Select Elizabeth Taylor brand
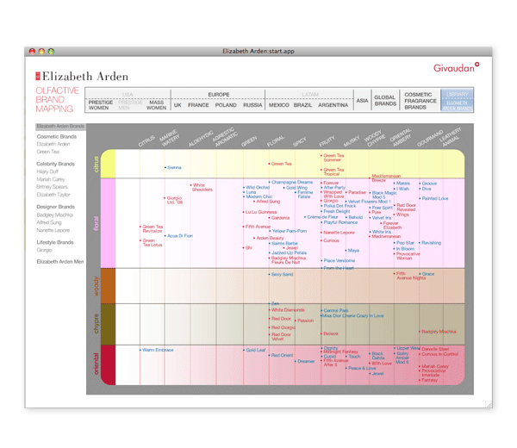 (x=53, y=195)
